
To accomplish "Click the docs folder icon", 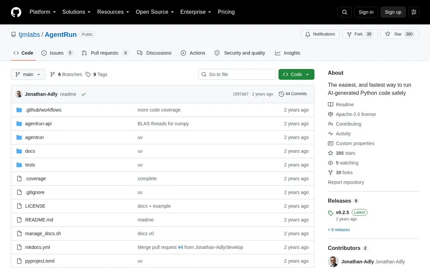I will click(19, 151).
